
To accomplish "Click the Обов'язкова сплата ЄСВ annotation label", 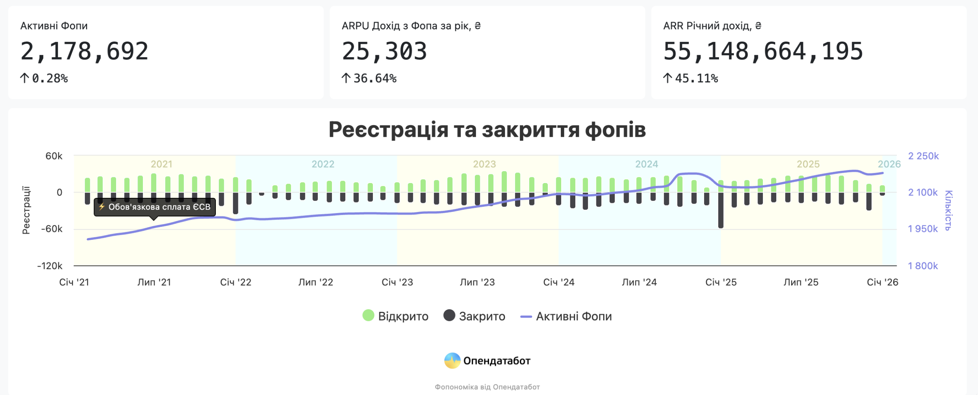I will (159, 207).
